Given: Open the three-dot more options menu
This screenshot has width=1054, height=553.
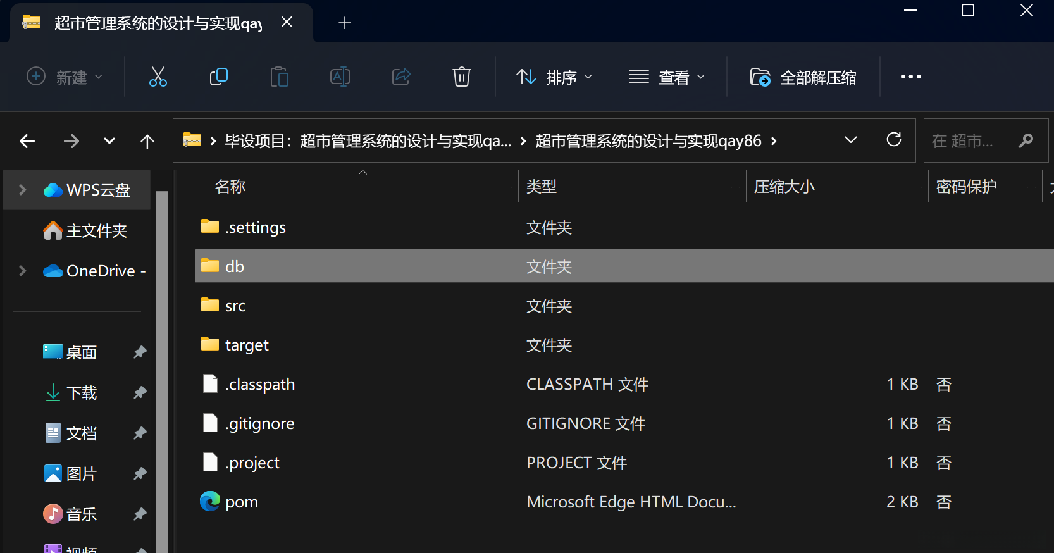Looking at the screenshot, I should pyautogui.click(x=910, y=77).
